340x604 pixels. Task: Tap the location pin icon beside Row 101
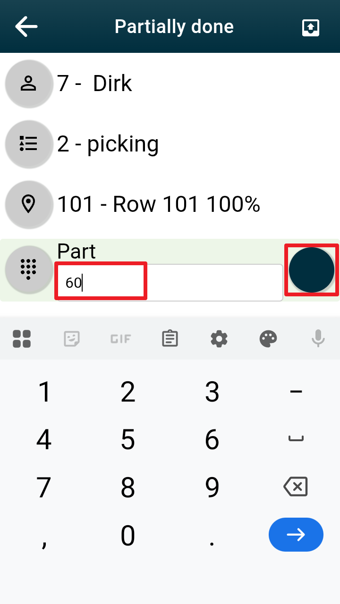[29, 204]
